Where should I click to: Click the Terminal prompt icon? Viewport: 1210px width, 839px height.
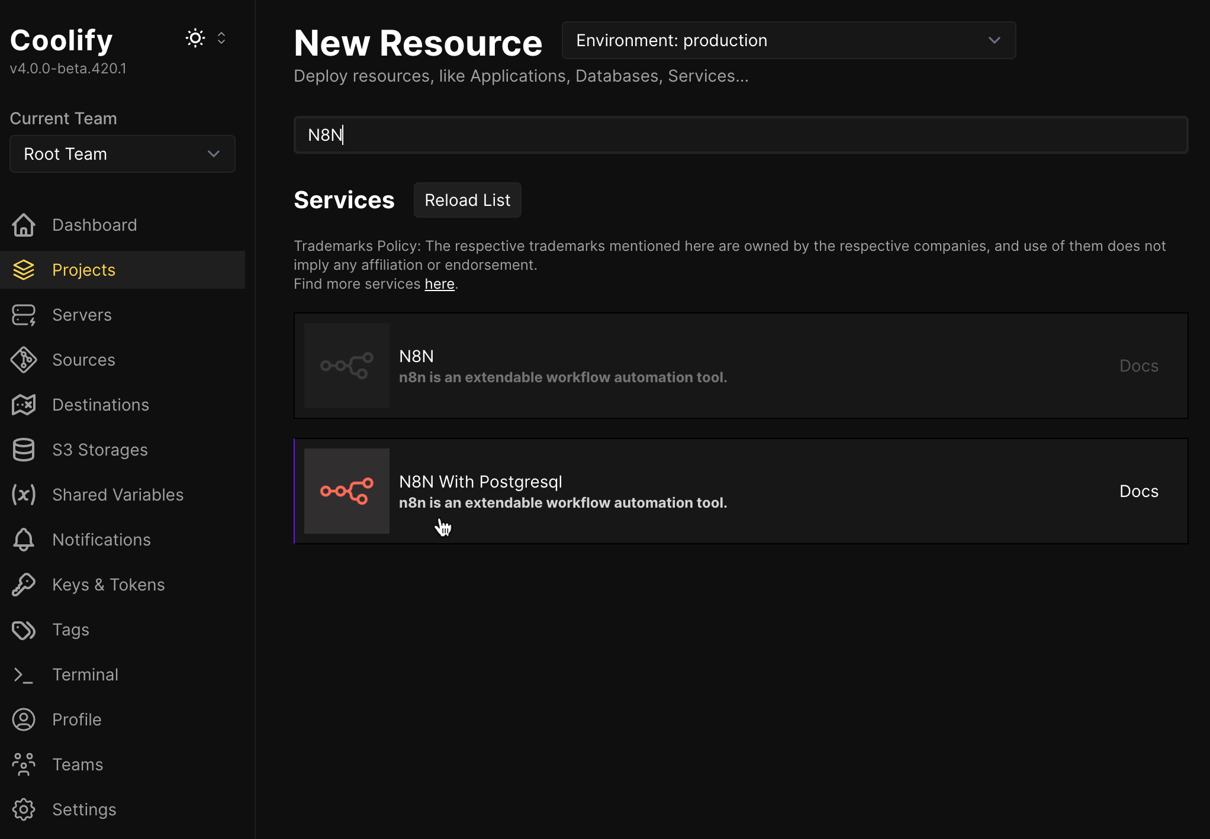(24, 675)
